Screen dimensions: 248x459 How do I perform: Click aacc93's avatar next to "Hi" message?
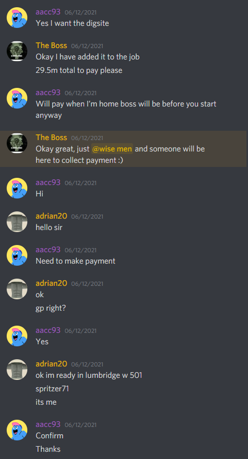click(x=17, y=188)
